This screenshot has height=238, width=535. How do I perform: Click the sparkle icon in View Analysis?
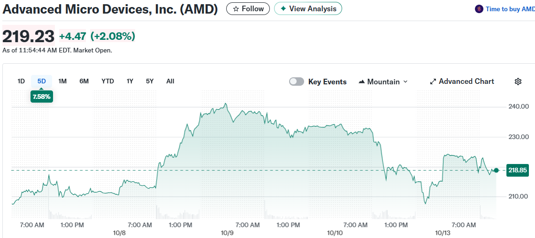(x=283, y=9)
